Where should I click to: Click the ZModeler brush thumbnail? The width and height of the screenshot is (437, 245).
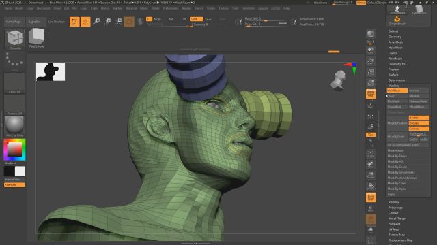point(15,38)
